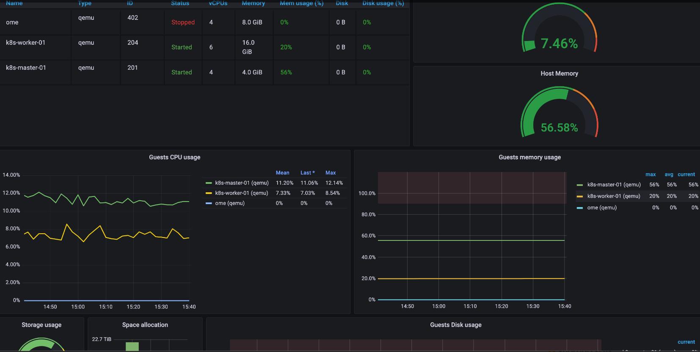Sort memory legend by max
700x352 pixels.
tap(650, 175)
